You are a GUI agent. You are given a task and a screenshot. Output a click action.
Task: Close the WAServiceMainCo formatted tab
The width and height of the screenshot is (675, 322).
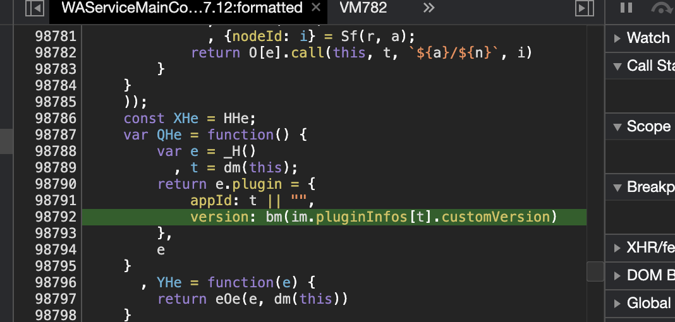point(316,8)
